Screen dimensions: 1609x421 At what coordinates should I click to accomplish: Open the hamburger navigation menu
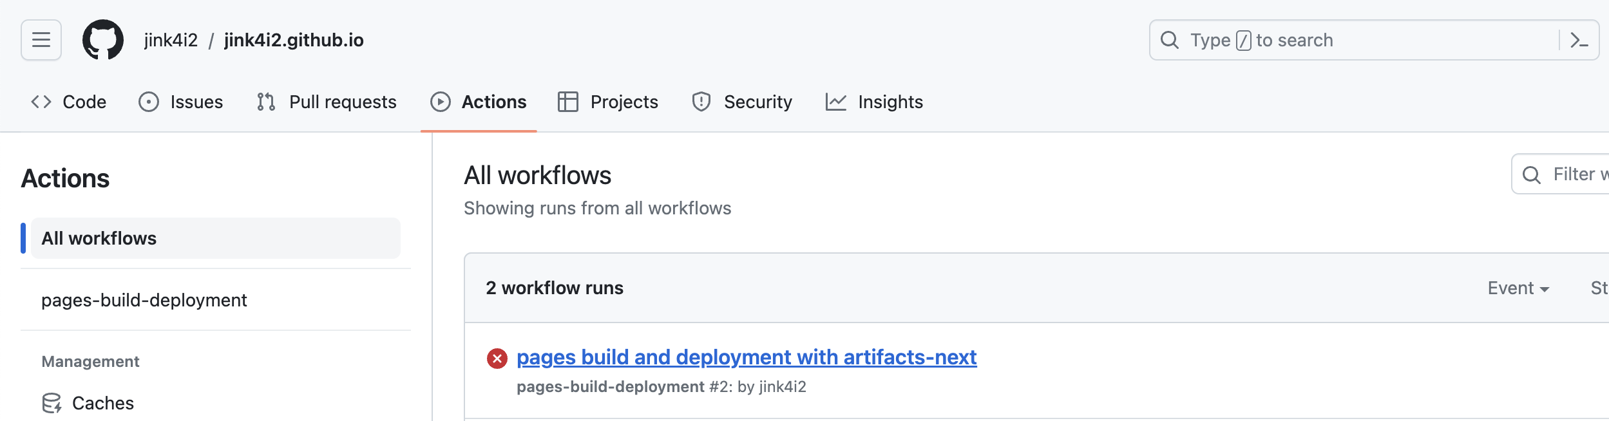click(41, 40)
